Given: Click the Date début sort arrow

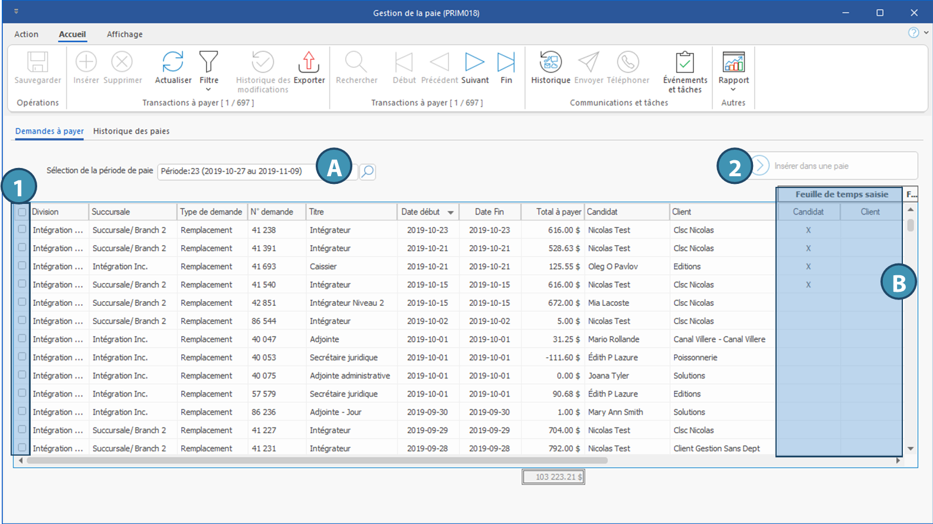Looking at the screenshot, I should tap(450, 212).
